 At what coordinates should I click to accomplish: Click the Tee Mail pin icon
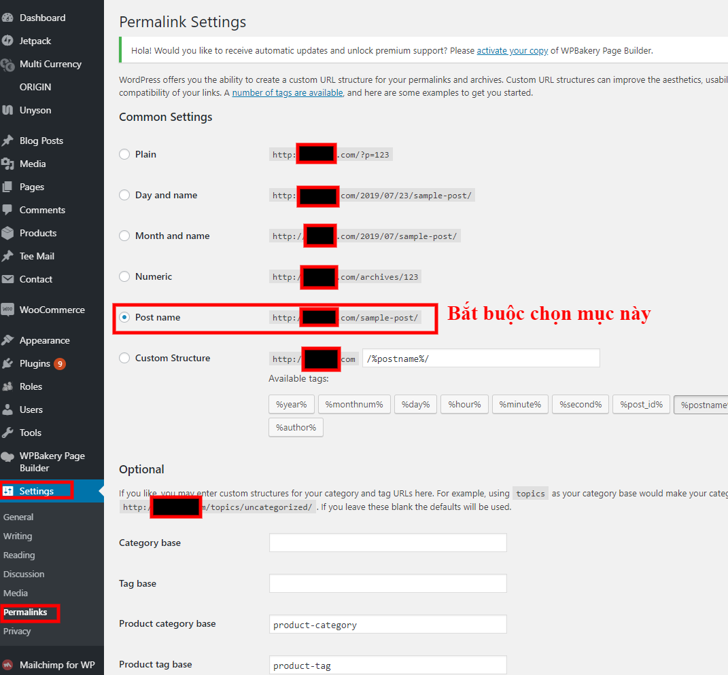pyautogui.click(x=7, y=256)
